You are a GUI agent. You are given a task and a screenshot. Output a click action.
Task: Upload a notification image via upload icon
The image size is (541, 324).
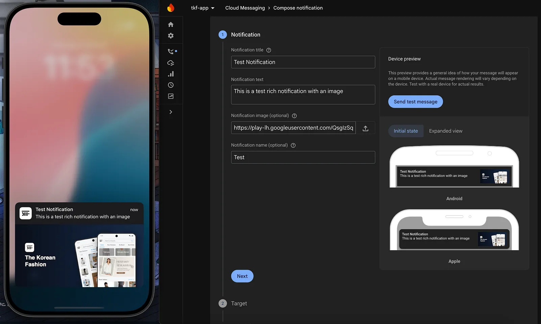coord(366,128)
